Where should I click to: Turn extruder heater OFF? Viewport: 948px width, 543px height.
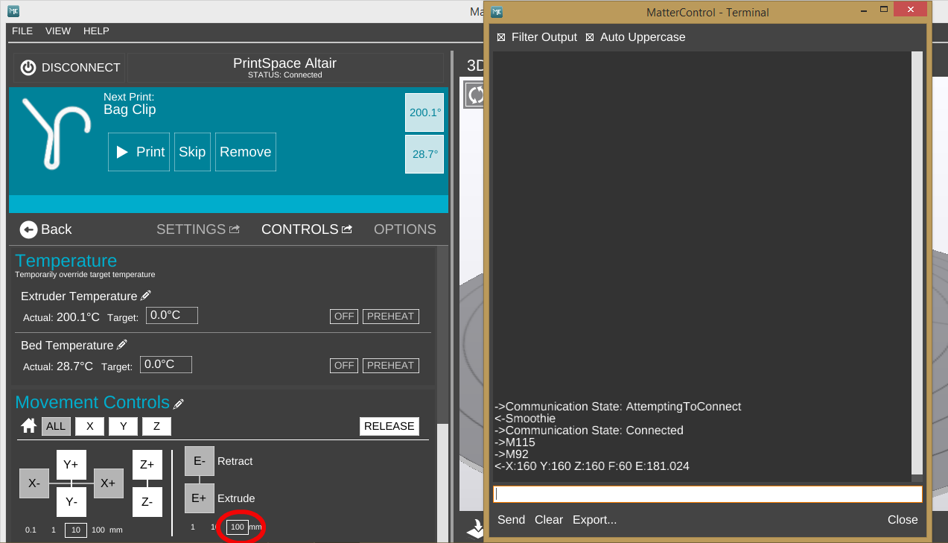pos(344,317)
